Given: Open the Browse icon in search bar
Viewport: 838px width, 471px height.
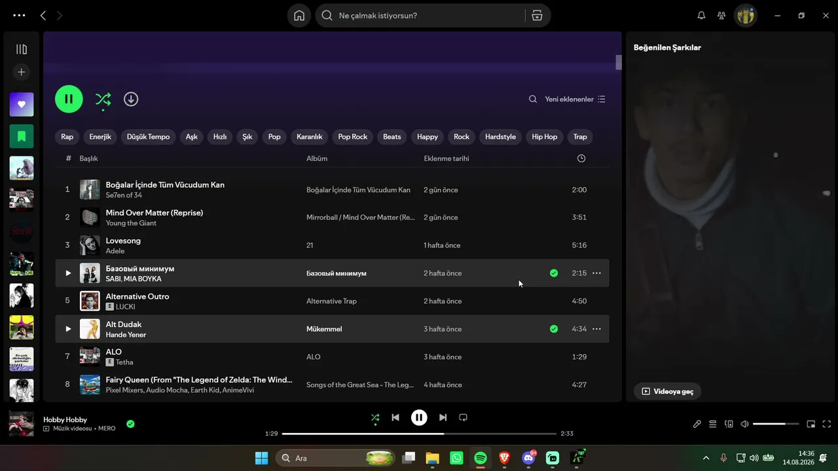Looking at the screenshot, I should (x=537, y=16).
